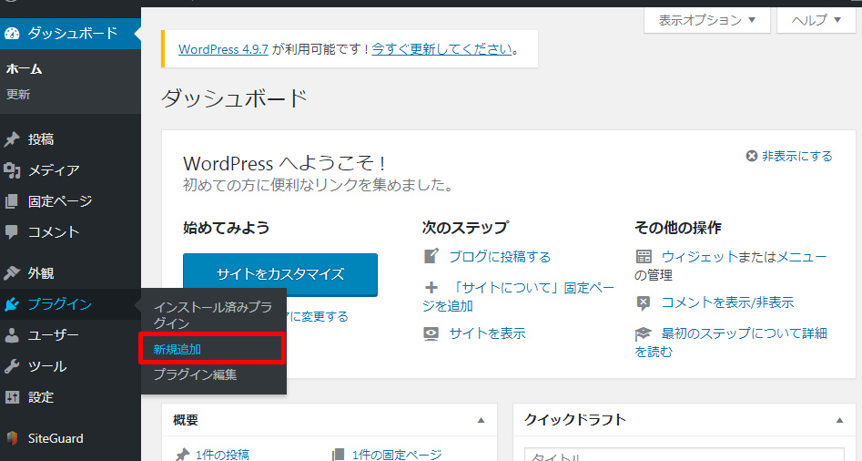Open インストール済みプラグイン submenu item
Viewport: 862px width, 461px height.
pos(211,314)
